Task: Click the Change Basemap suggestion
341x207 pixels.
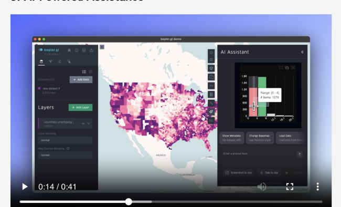Action: [x=260, y=138]
